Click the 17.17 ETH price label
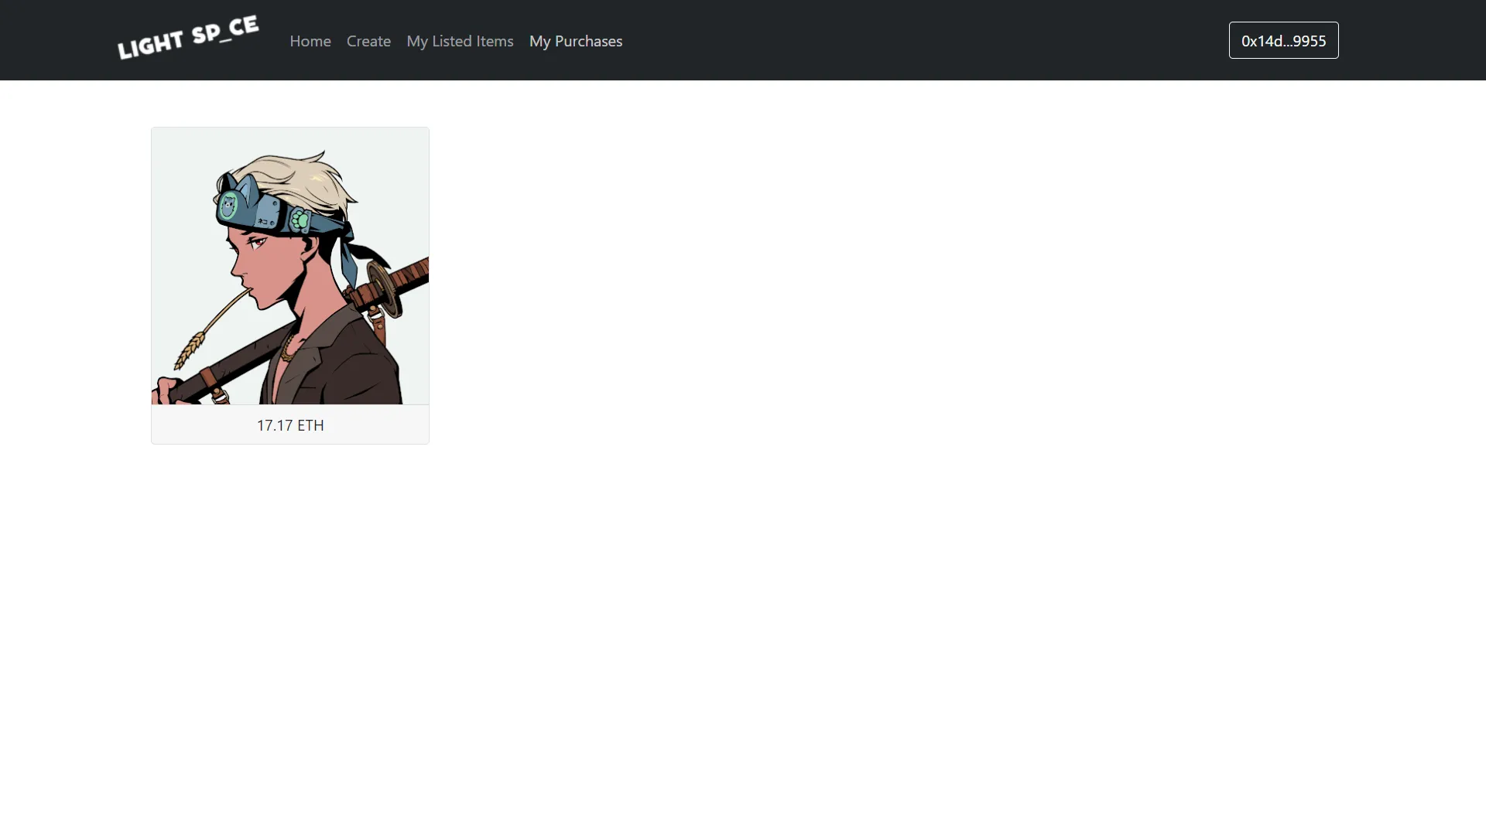 (x=290, y=425)
